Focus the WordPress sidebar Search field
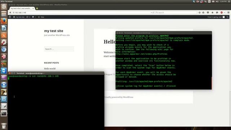This screenshot has width=231, height=130. click(59, 49)
